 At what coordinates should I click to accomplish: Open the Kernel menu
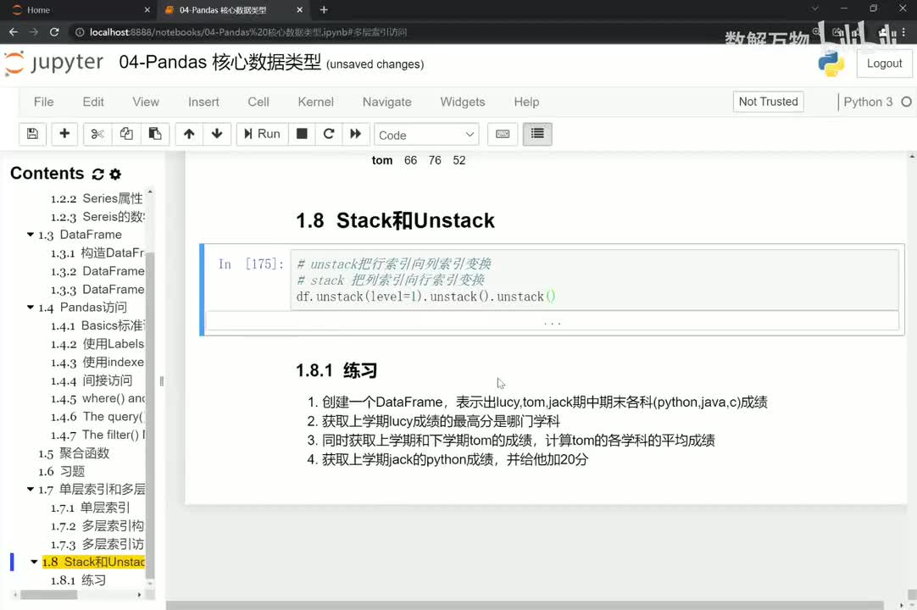(316, 102)
